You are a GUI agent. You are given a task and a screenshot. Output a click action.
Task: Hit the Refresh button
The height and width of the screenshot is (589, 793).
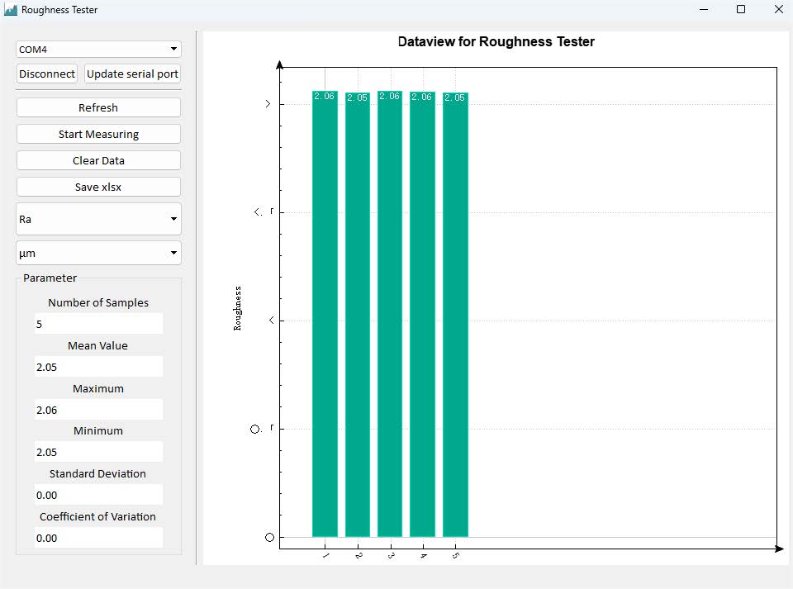click(98, 107)
